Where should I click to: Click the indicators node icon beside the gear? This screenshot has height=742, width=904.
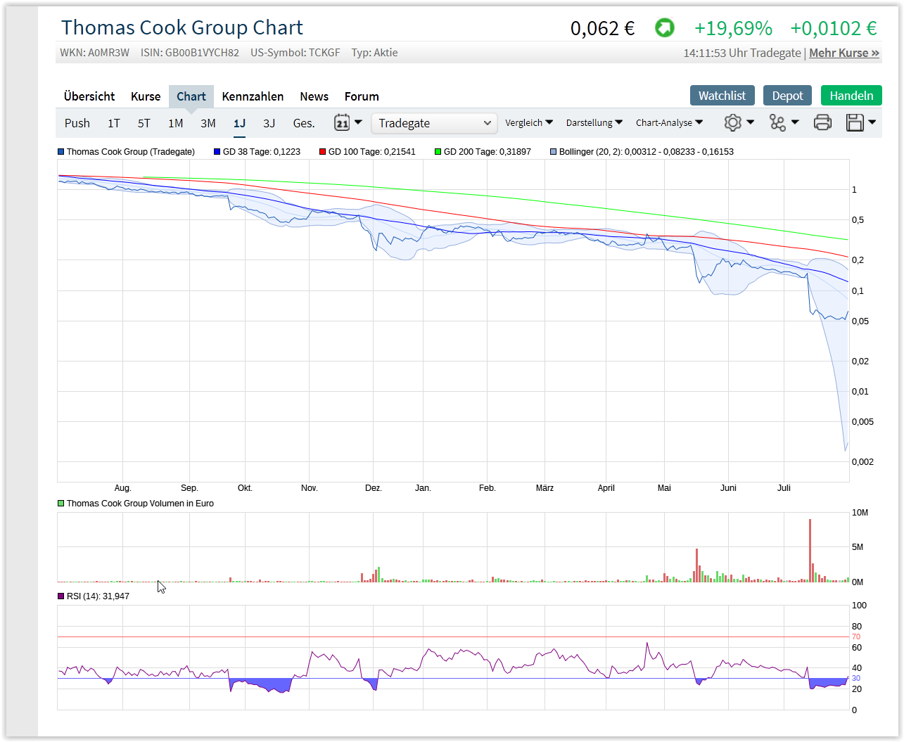[x=779, y=122]
